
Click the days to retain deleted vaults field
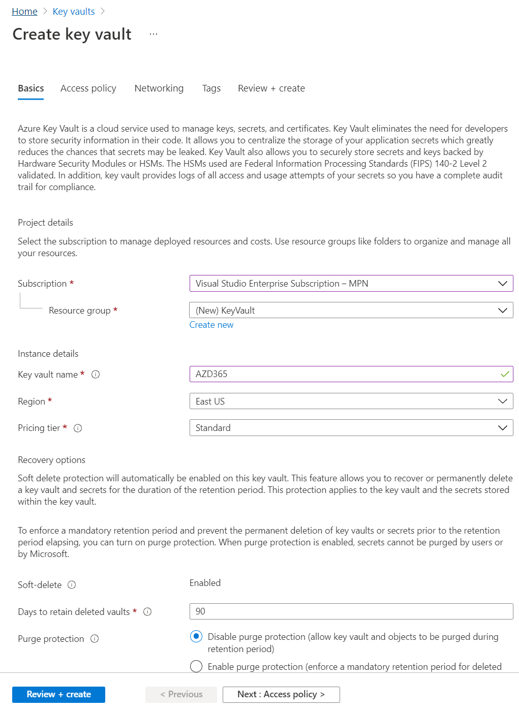point(351,611)
